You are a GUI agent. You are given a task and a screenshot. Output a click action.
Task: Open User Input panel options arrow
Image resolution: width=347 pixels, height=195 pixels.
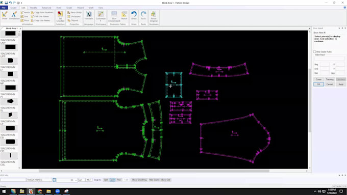pos(339,29)
